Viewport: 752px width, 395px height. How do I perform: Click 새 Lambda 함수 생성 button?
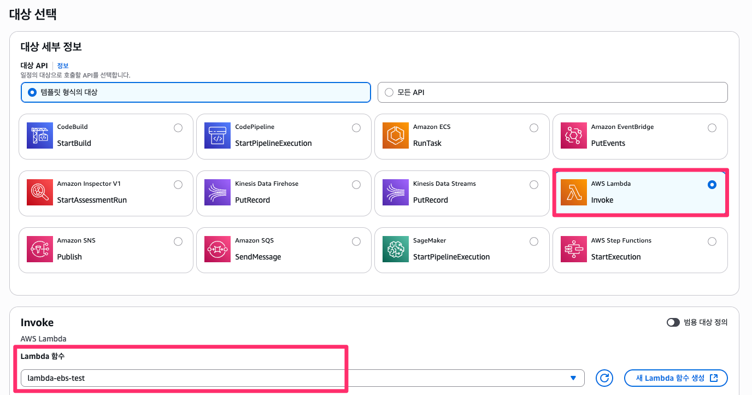[x=676, y=378]
